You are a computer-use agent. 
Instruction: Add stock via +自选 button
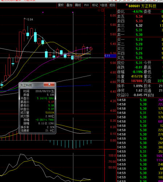tap(103, 5)
